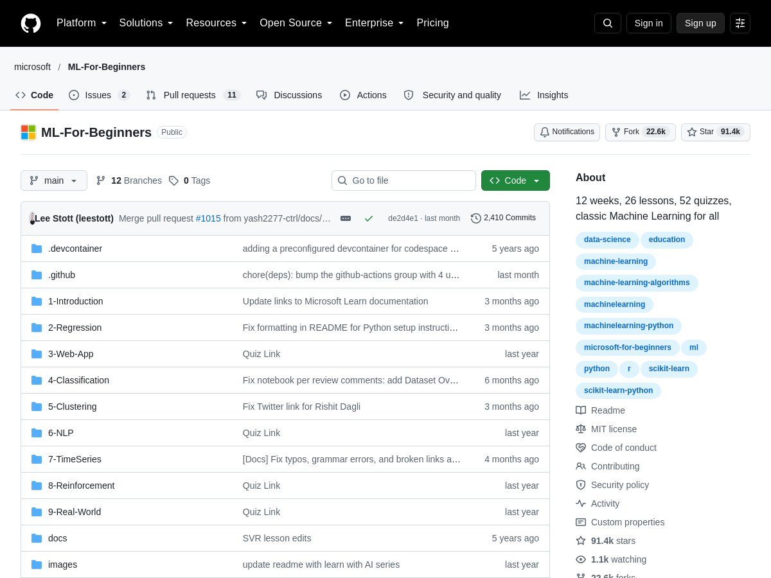Open the main branch dropdown

tap(54, 180)
